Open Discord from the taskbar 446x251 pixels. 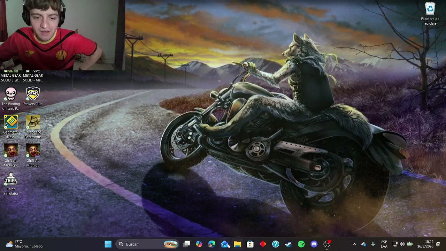click(x=314, y=244)
